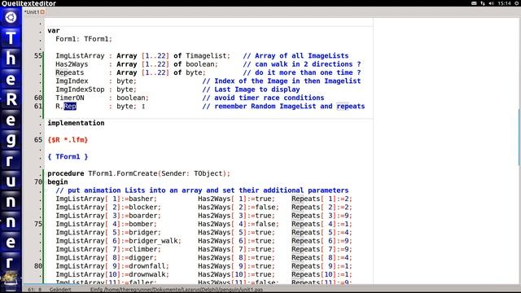Click the selected word 'Rep' on line 61
This screenshot has height=293, width=521.
(70, 107)
